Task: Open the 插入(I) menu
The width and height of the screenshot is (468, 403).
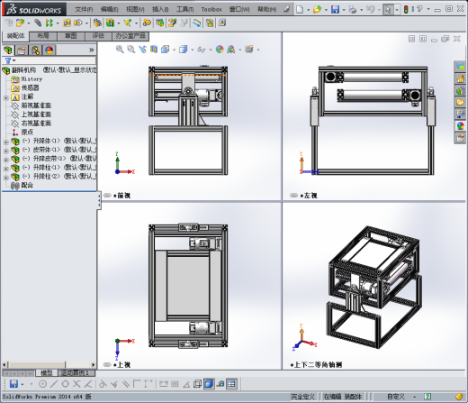Action: [160, 9]
